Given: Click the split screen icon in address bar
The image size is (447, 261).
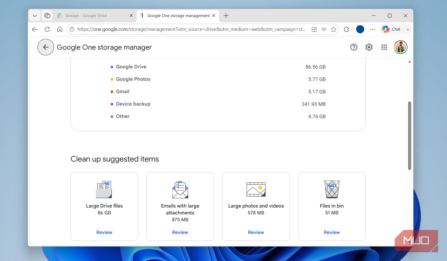Looking at the screenshot, I should [314, 29].
